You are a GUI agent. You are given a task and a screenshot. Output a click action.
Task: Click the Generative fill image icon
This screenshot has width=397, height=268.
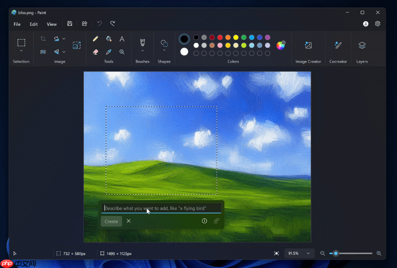pos(76,45)
